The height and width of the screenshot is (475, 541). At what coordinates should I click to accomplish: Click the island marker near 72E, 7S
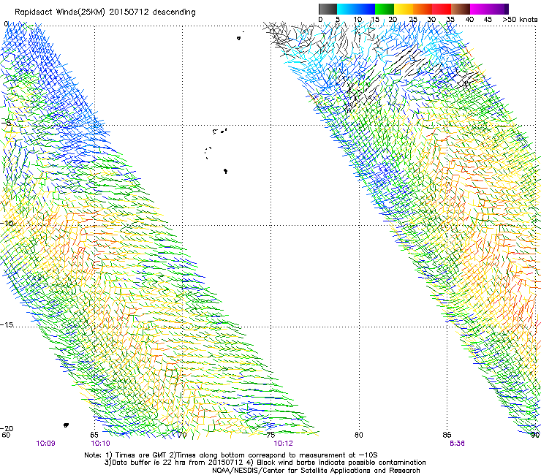pyautogui.click(x=225, y=171)
